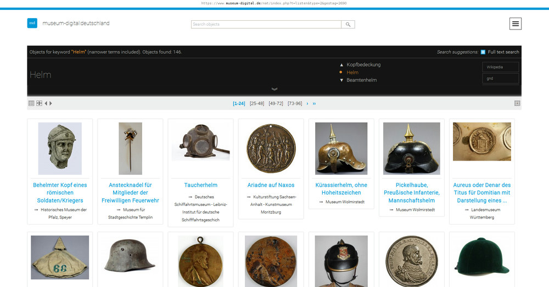This screenshot has height=287, width=549.
Task: Click the search objects input field
Action: tap(266, 25)
